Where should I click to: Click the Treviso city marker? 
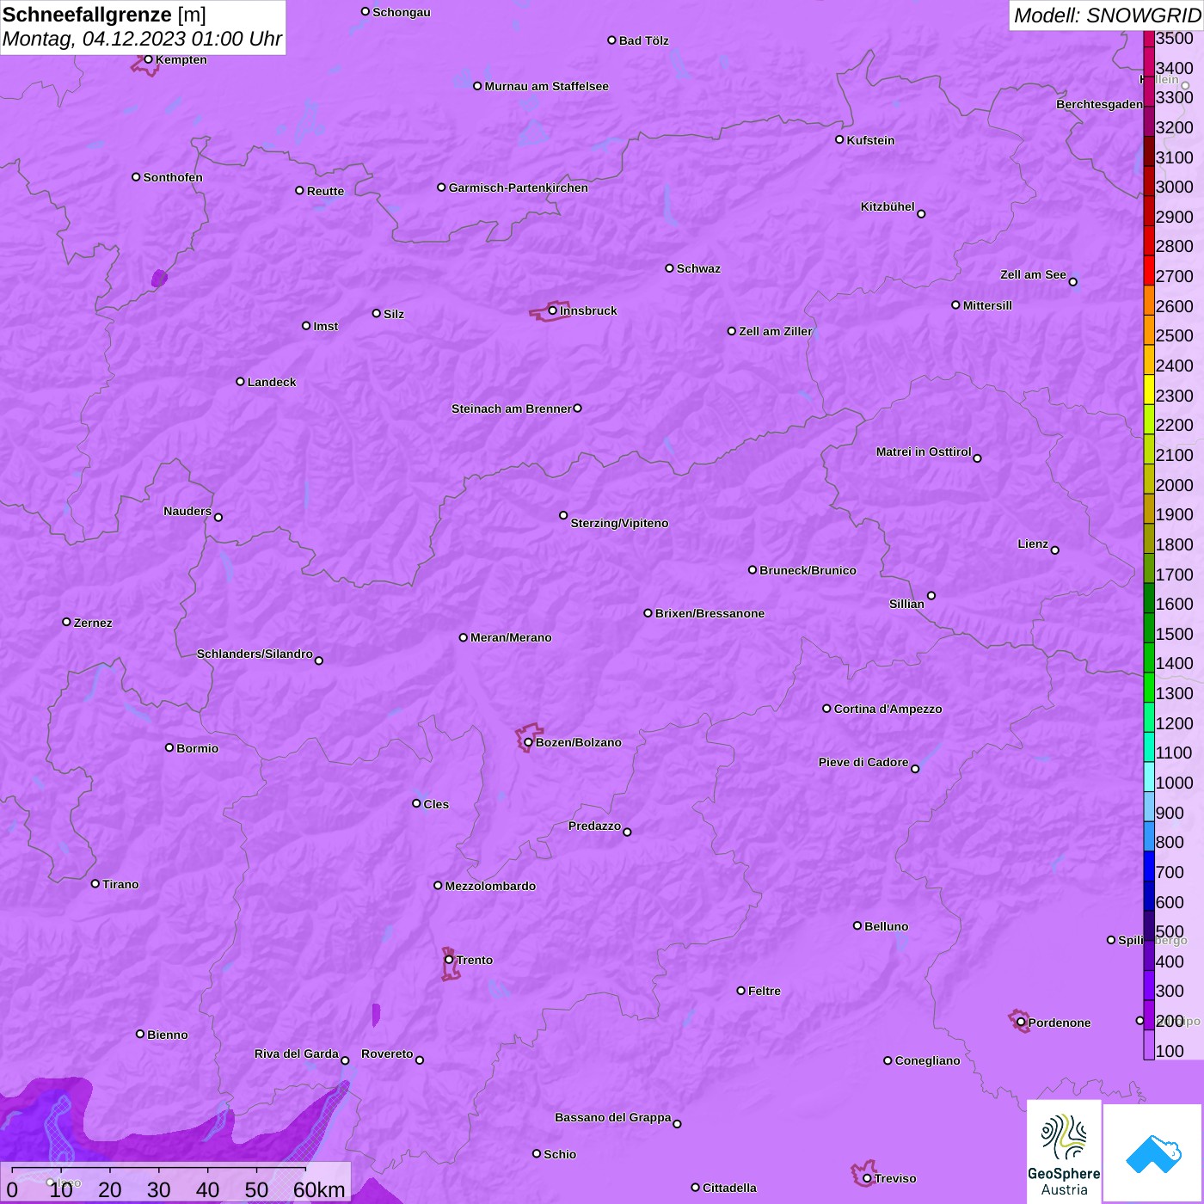(x=867, y=1178)
